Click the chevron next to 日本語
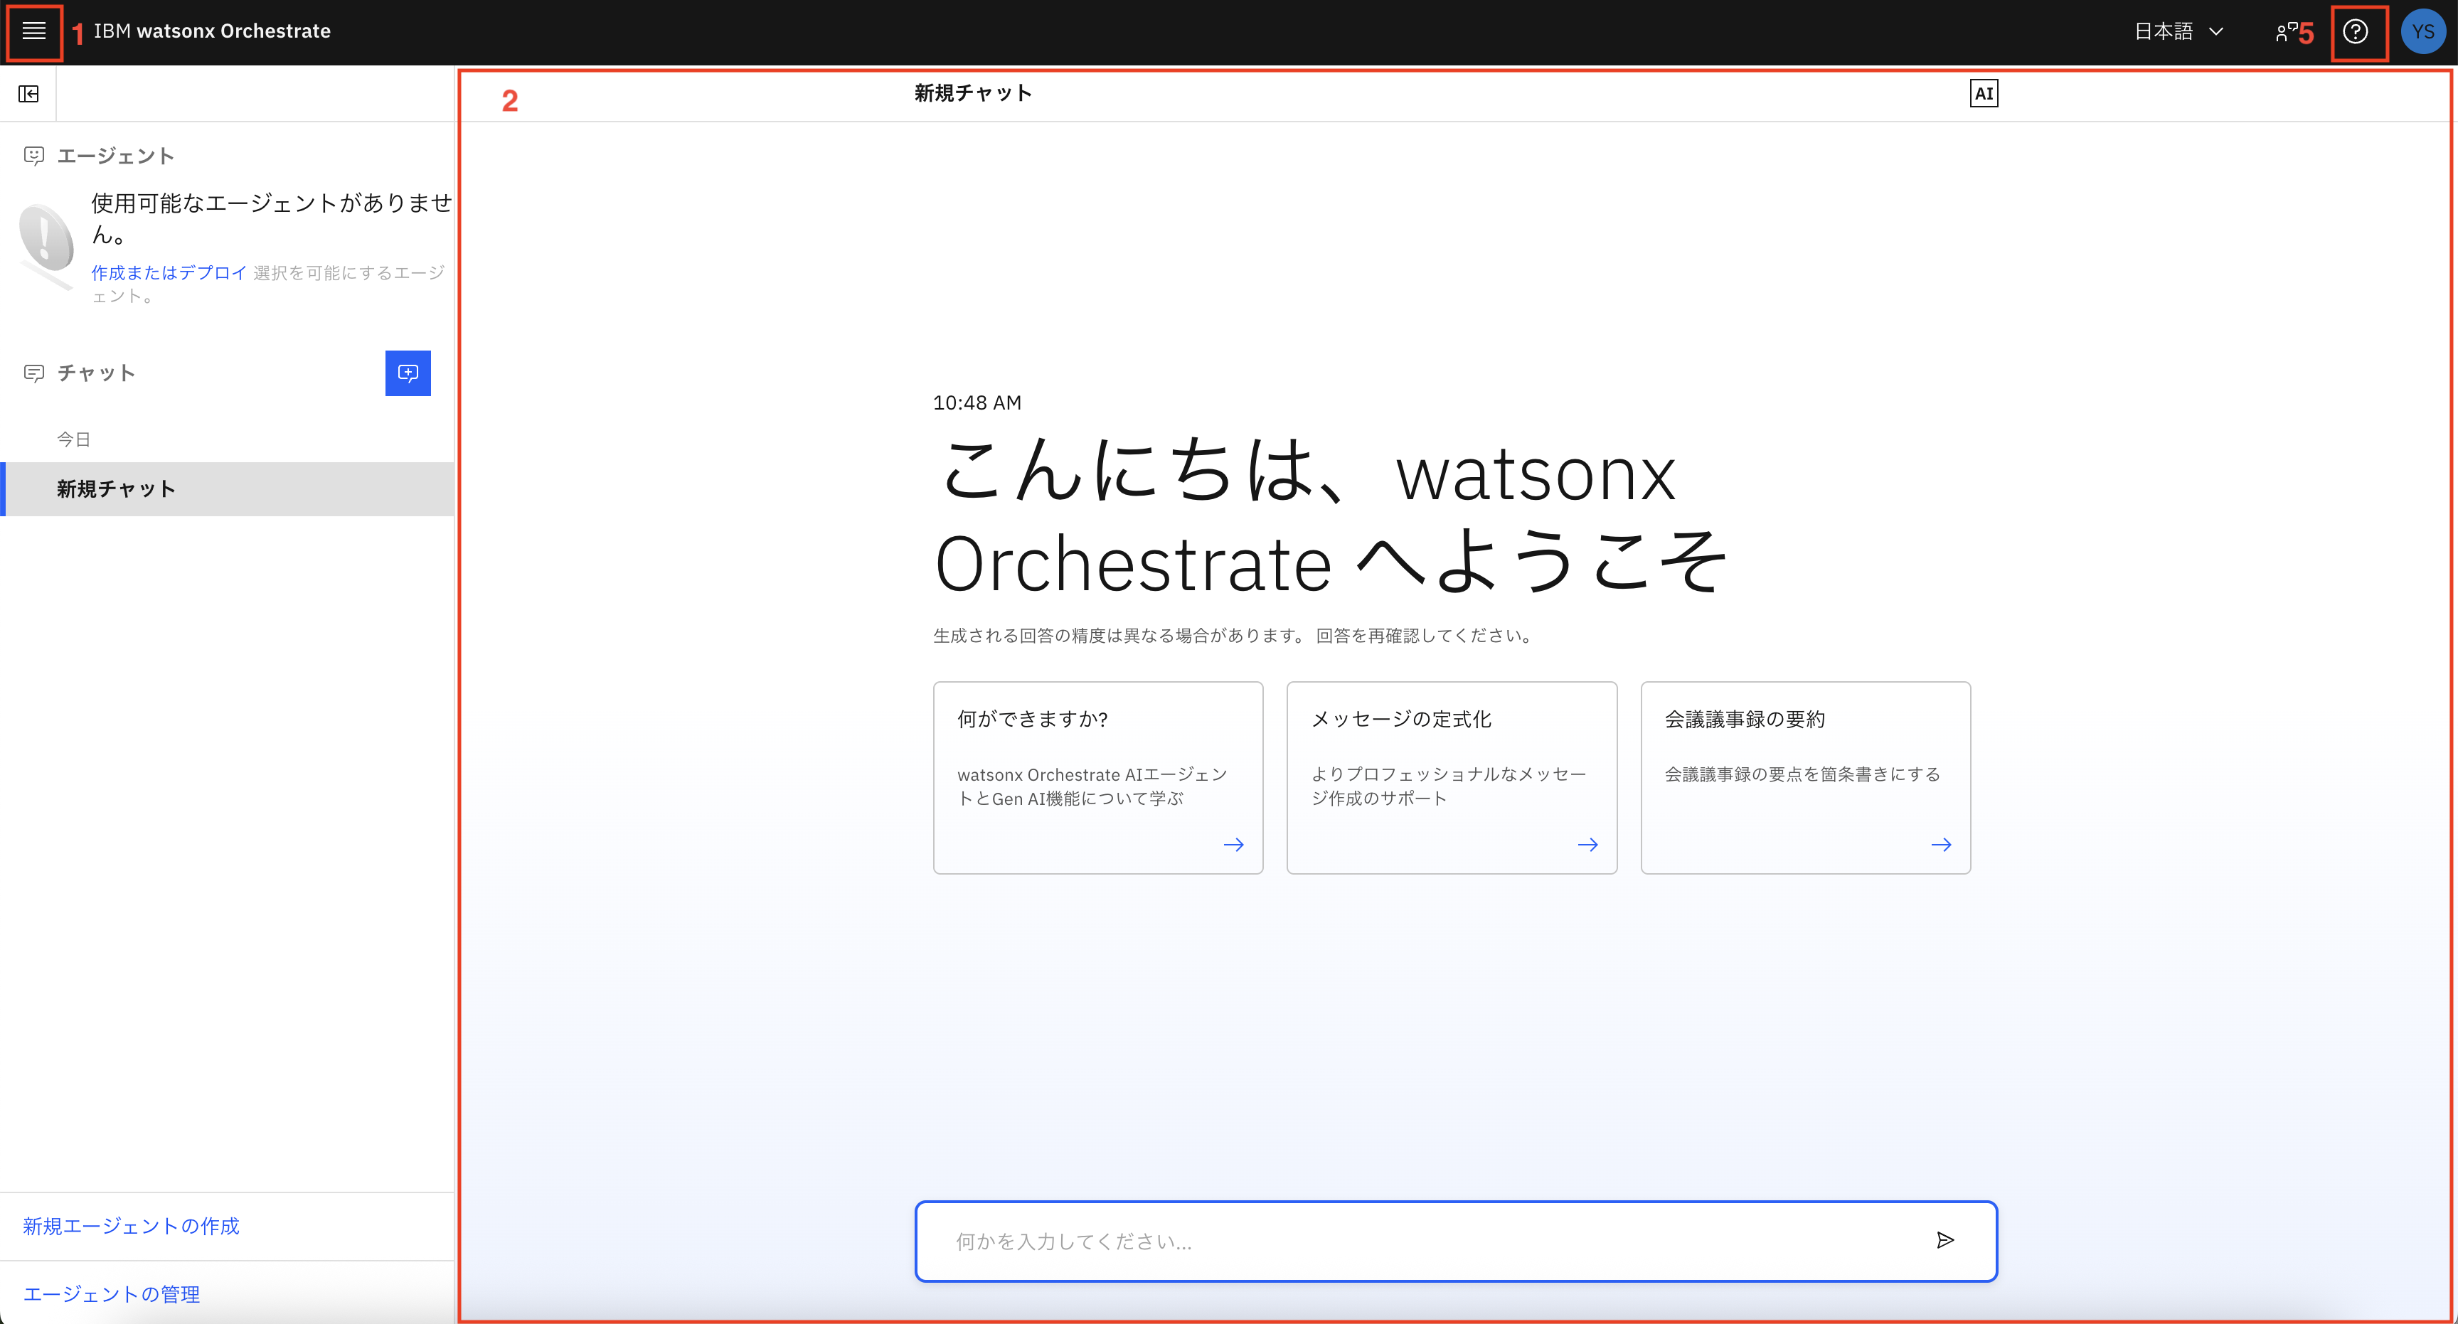 pyautogui.click(x=2217, y=31)
